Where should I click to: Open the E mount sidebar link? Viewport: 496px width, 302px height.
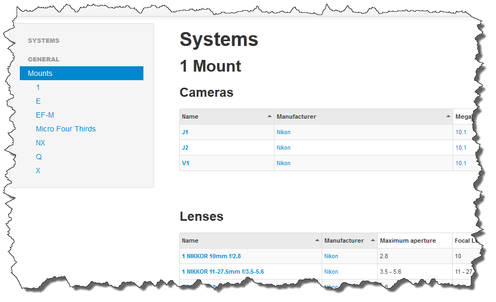pyautogui.click(x=38, y=101)
